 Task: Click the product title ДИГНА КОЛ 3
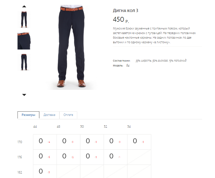click(125, 11)
